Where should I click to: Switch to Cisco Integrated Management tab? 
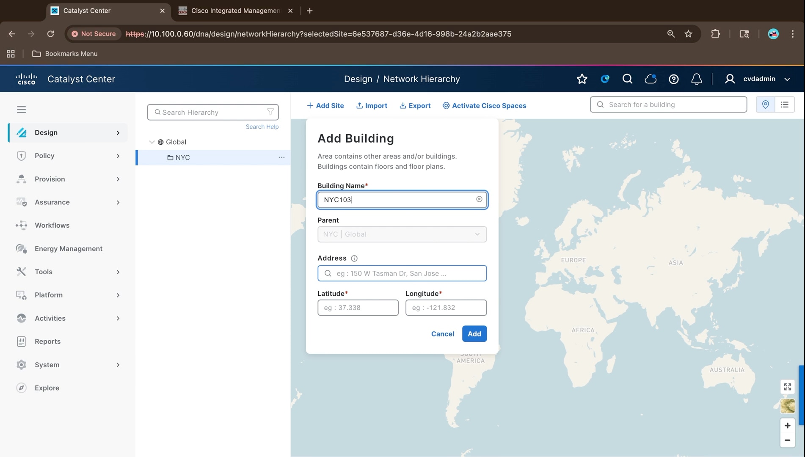pyautogui.click(x=235, y=11)
